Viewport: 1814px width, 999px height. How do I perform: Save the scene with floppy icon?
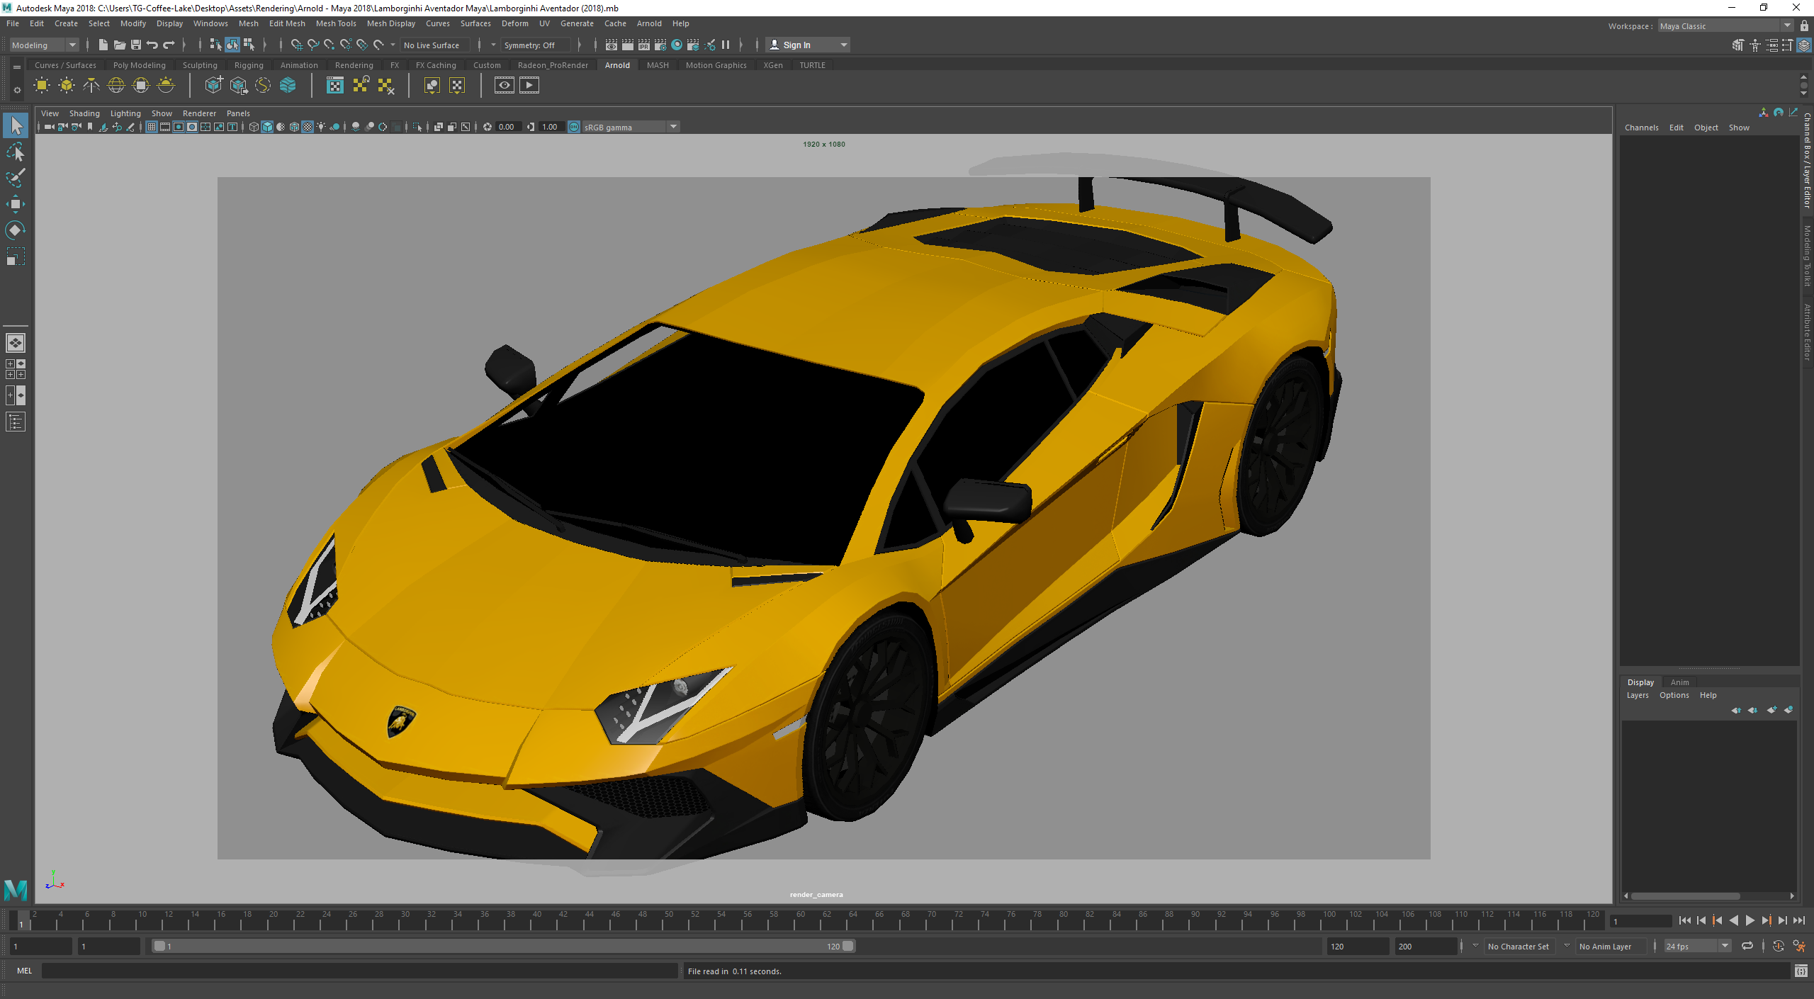tap(136, 45)
